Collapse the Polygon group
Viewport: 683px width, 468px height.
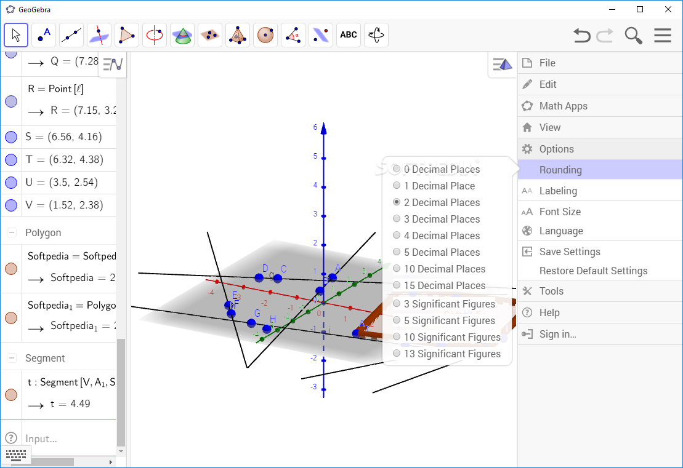[12, 232]
